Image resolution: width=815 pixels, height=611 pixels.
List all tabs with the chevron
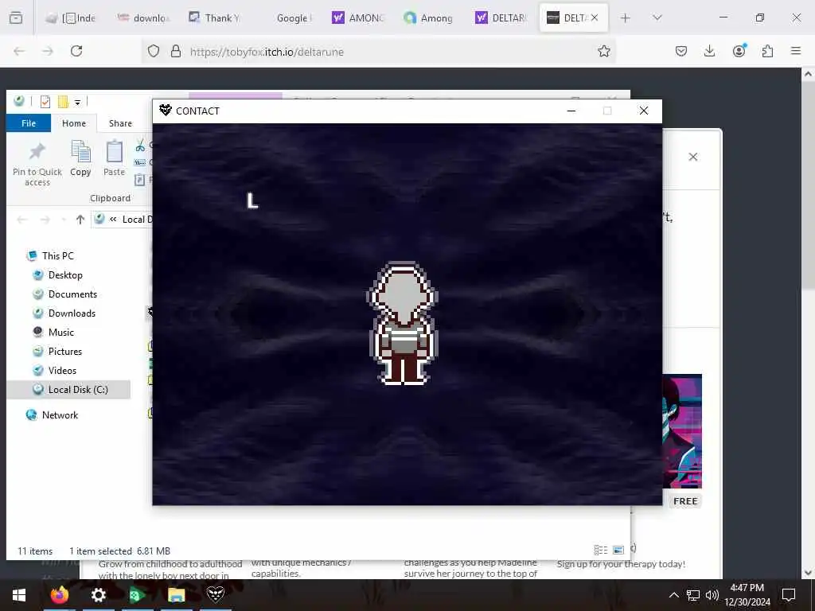point(657,18)
